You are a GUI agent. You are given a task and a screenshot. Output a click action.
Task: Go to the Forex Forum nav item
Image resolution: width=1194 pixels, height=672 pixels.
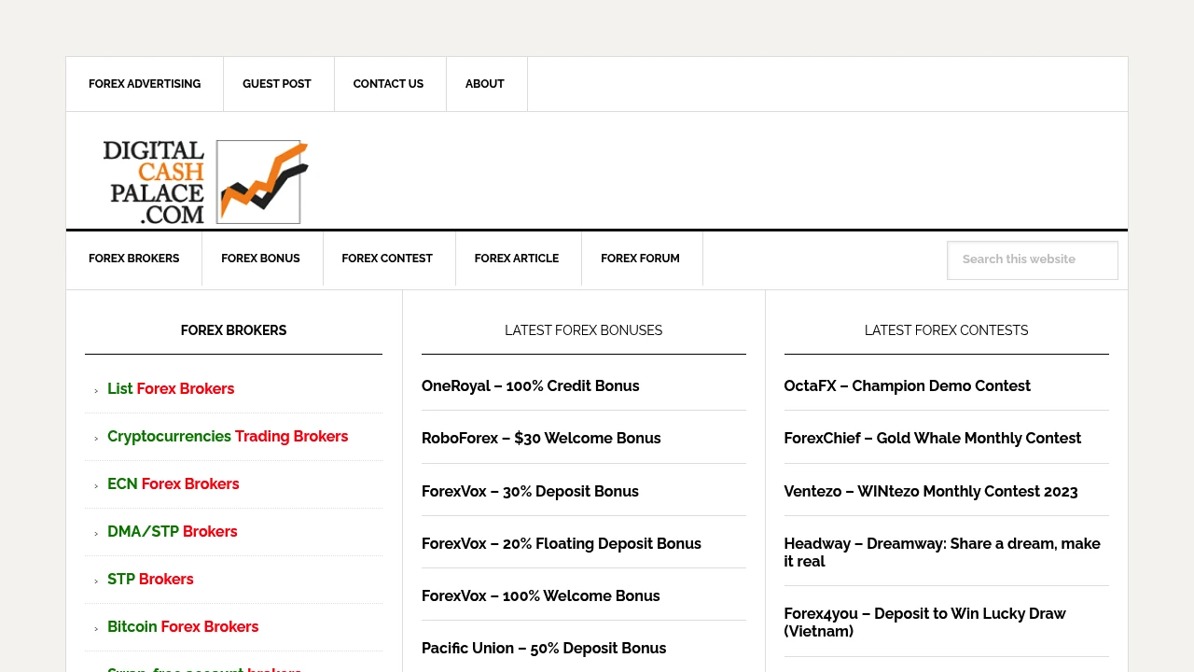(x=640, y=259)
